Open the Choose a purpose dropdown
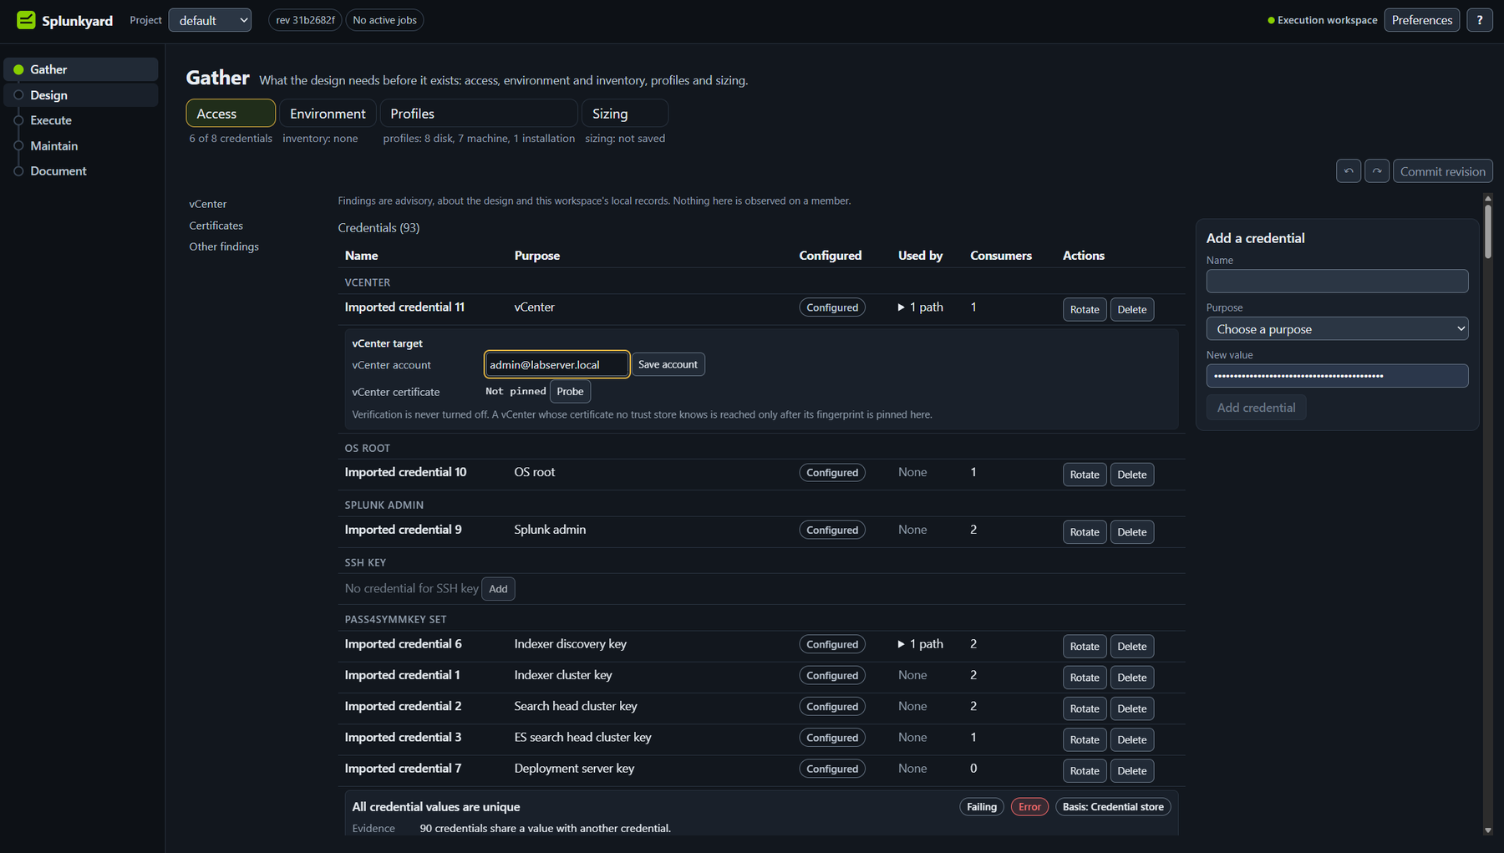The image size is (1504, 853). click(1337, 329)
